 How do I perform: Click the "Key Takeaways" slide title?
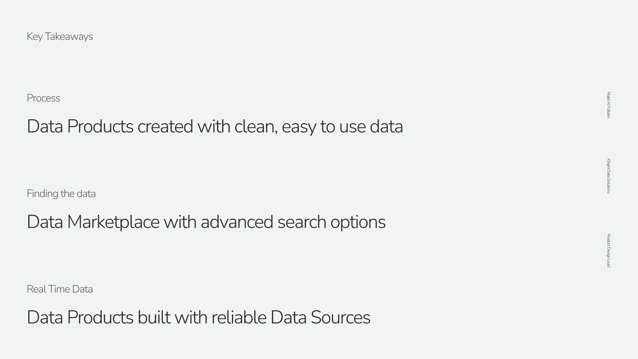(x=60, y=37)
